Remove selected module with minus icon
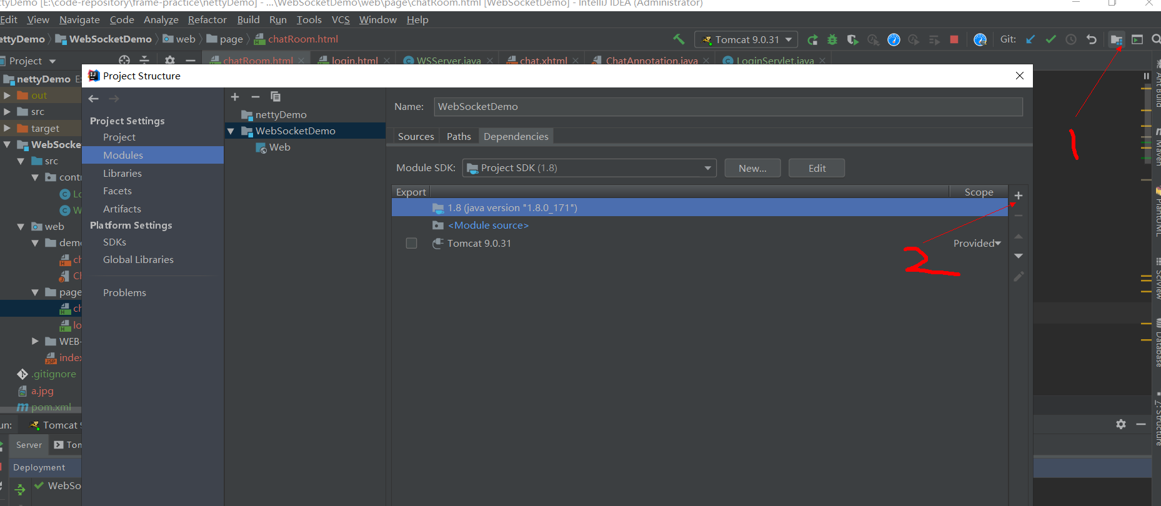This screenshot has height=506, width=1161. pos(255,97)
